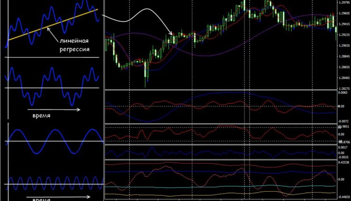Click the main candlestick price chart

221,44
